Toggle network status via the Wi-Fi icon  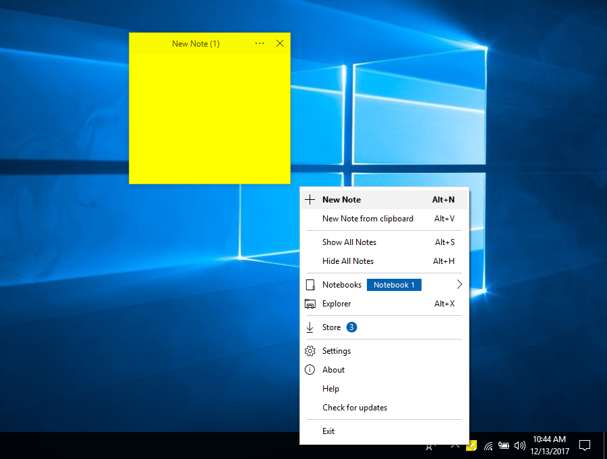point(488,446)
